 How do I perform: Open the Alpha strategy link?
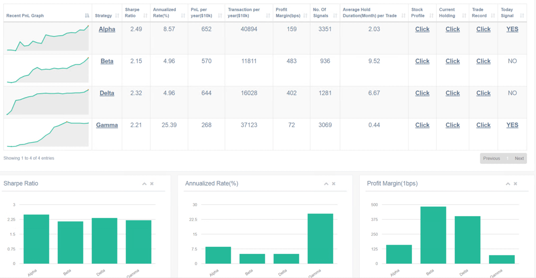click(107, 29)
